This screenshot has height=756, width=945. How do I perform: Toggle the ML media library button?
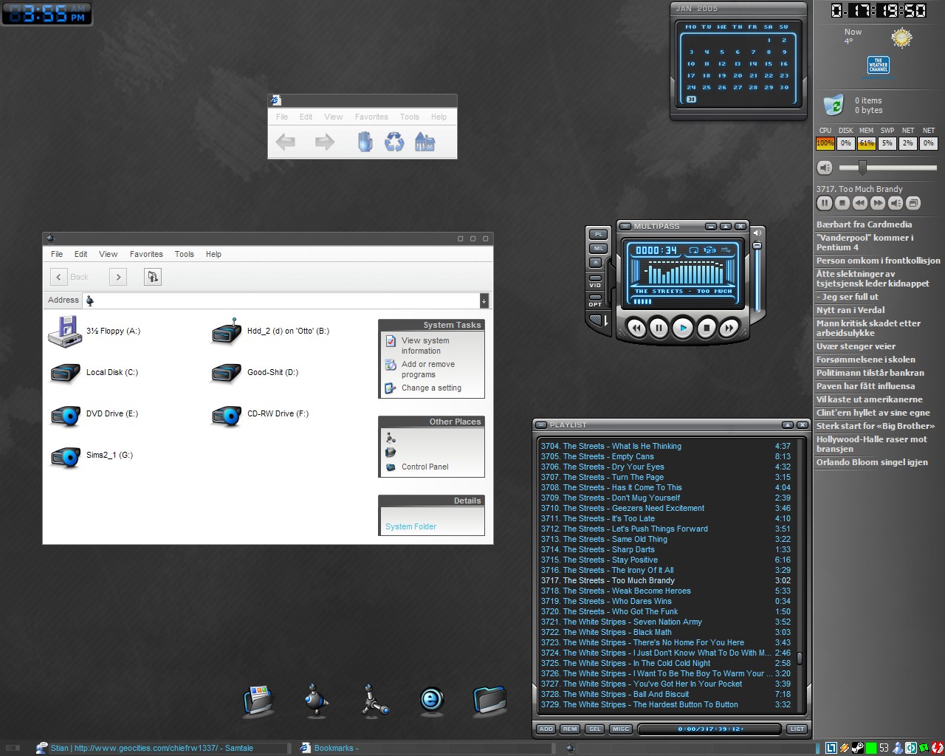tap(597, 248)
